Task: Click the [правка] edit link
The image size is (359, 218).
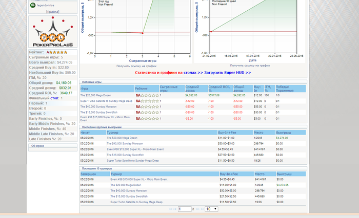Action: click(53, 11)
